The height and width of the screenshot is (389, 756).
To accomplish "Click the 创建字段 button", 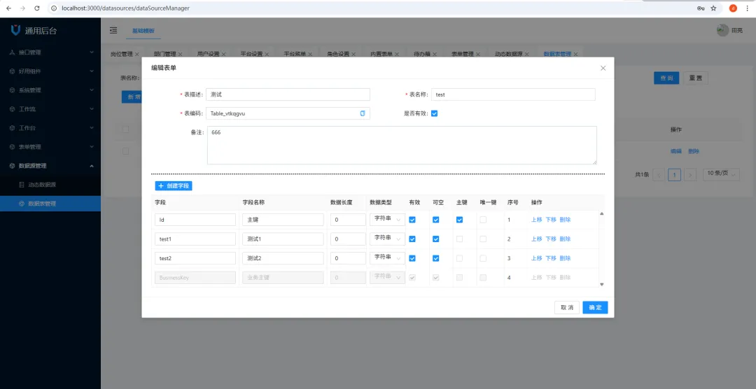I will point(174,185).
